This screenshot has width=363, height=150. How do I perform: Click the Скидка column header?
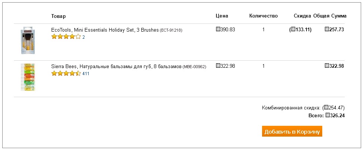[x=302, y=16]
